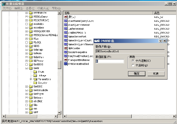Sort by the 类型 column header
This screenshot has height=124, width=177.
tap(164, 13)
